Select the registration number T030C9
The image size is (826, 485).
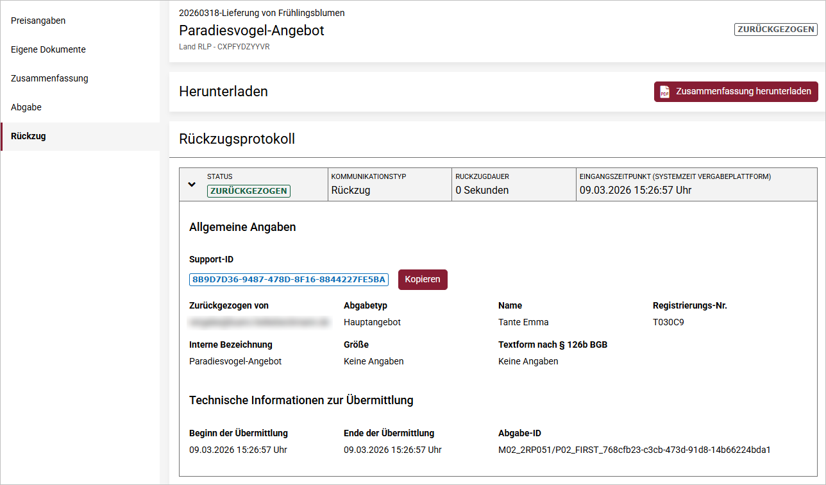(x=668, y=322)
